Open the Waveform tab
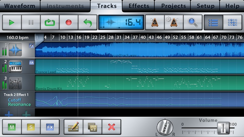 (20, 6)
